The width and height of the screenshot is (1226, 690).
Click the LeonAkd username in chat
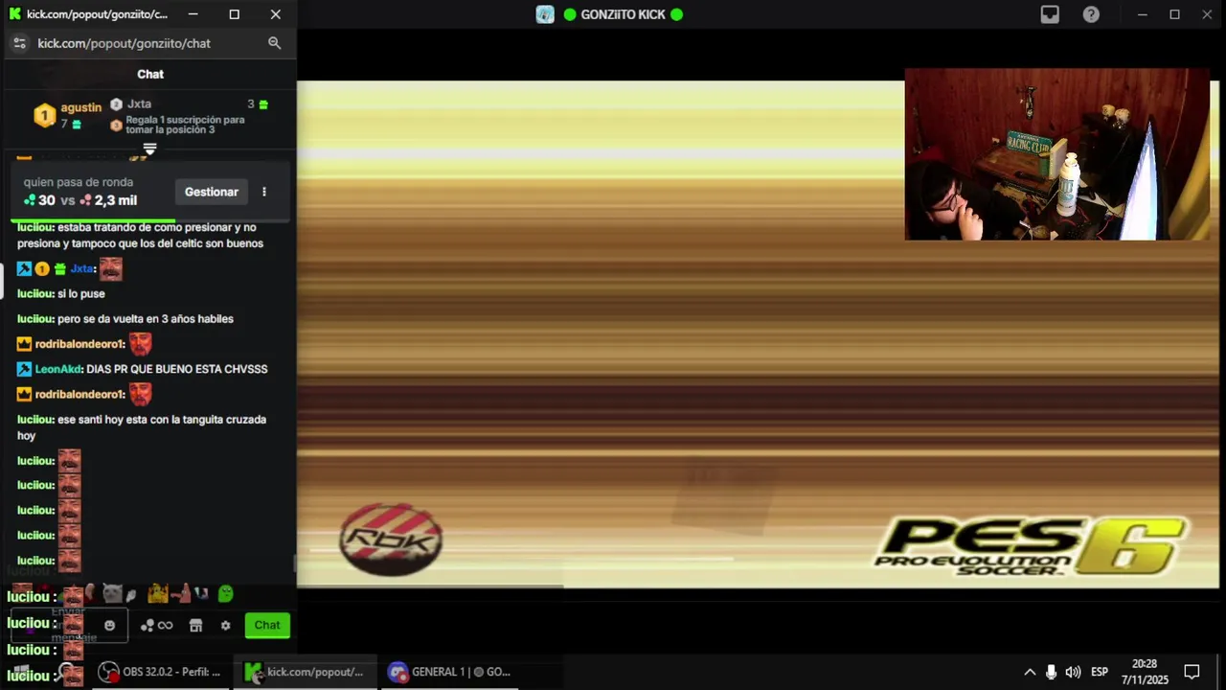click(58, 369)
